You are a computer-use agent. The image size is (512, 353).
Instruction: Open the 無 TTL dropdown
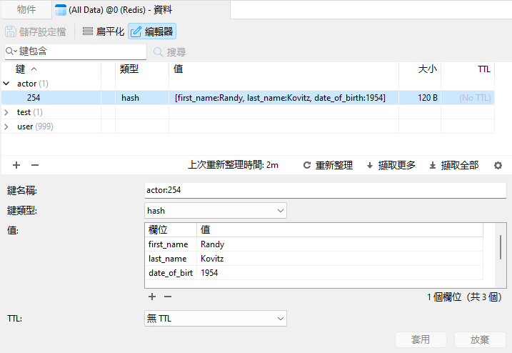coord(215,319)
